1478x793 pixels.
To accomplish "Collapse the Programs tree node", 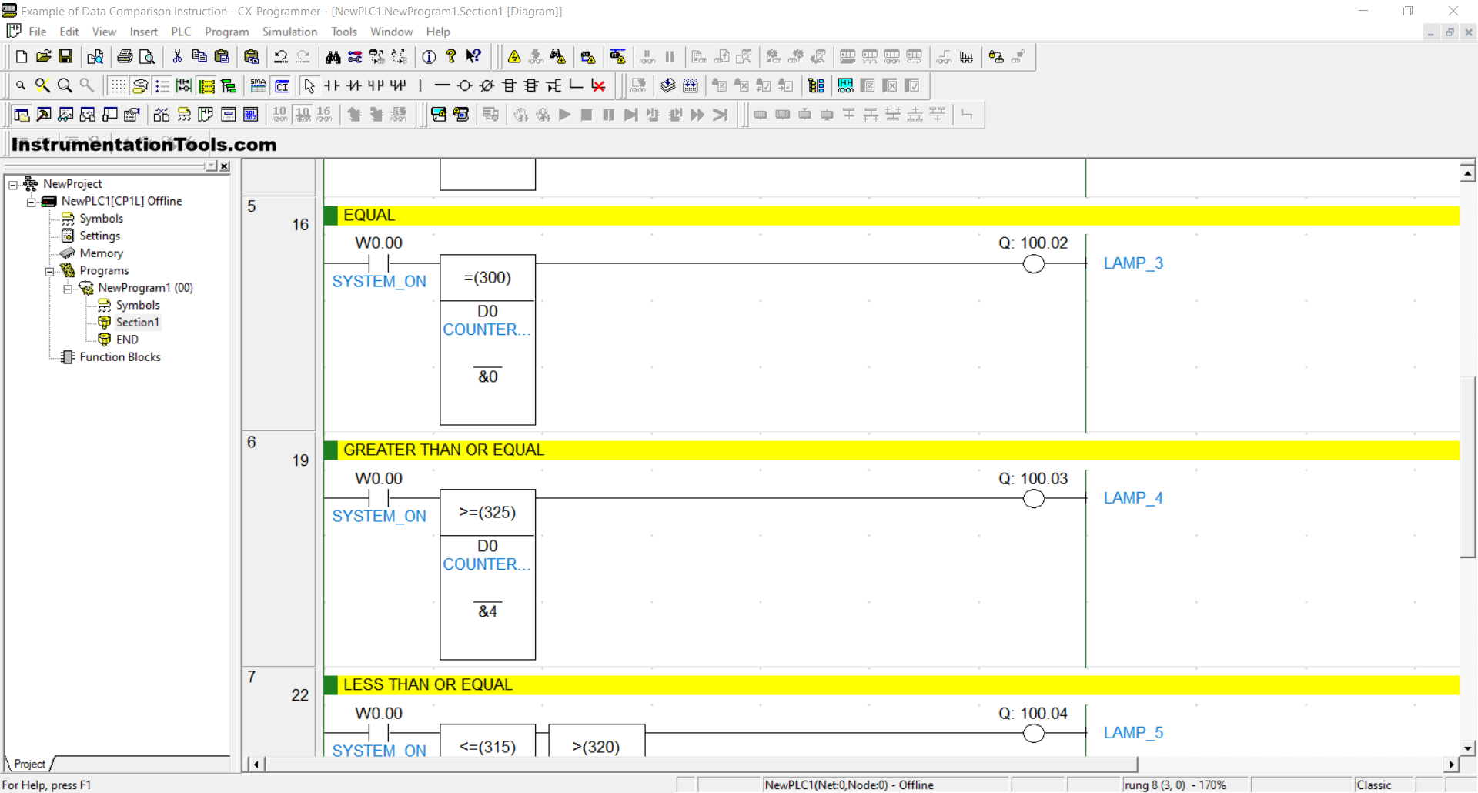I will [x=49, y=271].
